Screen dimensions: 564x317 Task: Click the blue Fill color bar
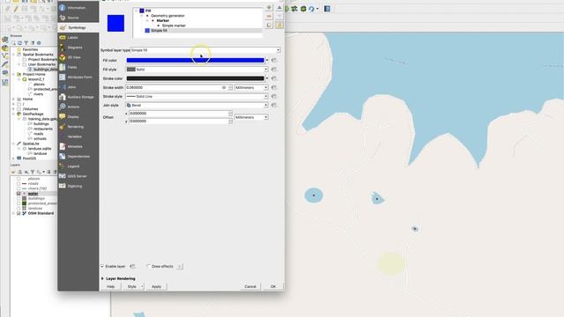[196, 61]
